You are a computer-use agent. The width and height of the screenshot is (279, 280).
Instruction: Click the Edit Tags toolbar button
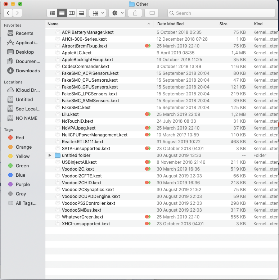152,13
